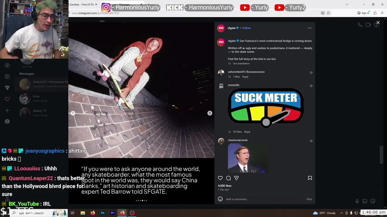Open the Suck Meter GIF in the comments
387x217 pixels.
(x=266, y=108)
